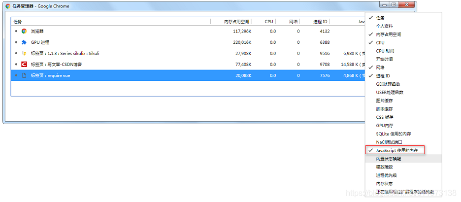Select 内存状态 menu entry
This screenshot has height=202, width=461.
pyautogui.click(x=403, y=183)
